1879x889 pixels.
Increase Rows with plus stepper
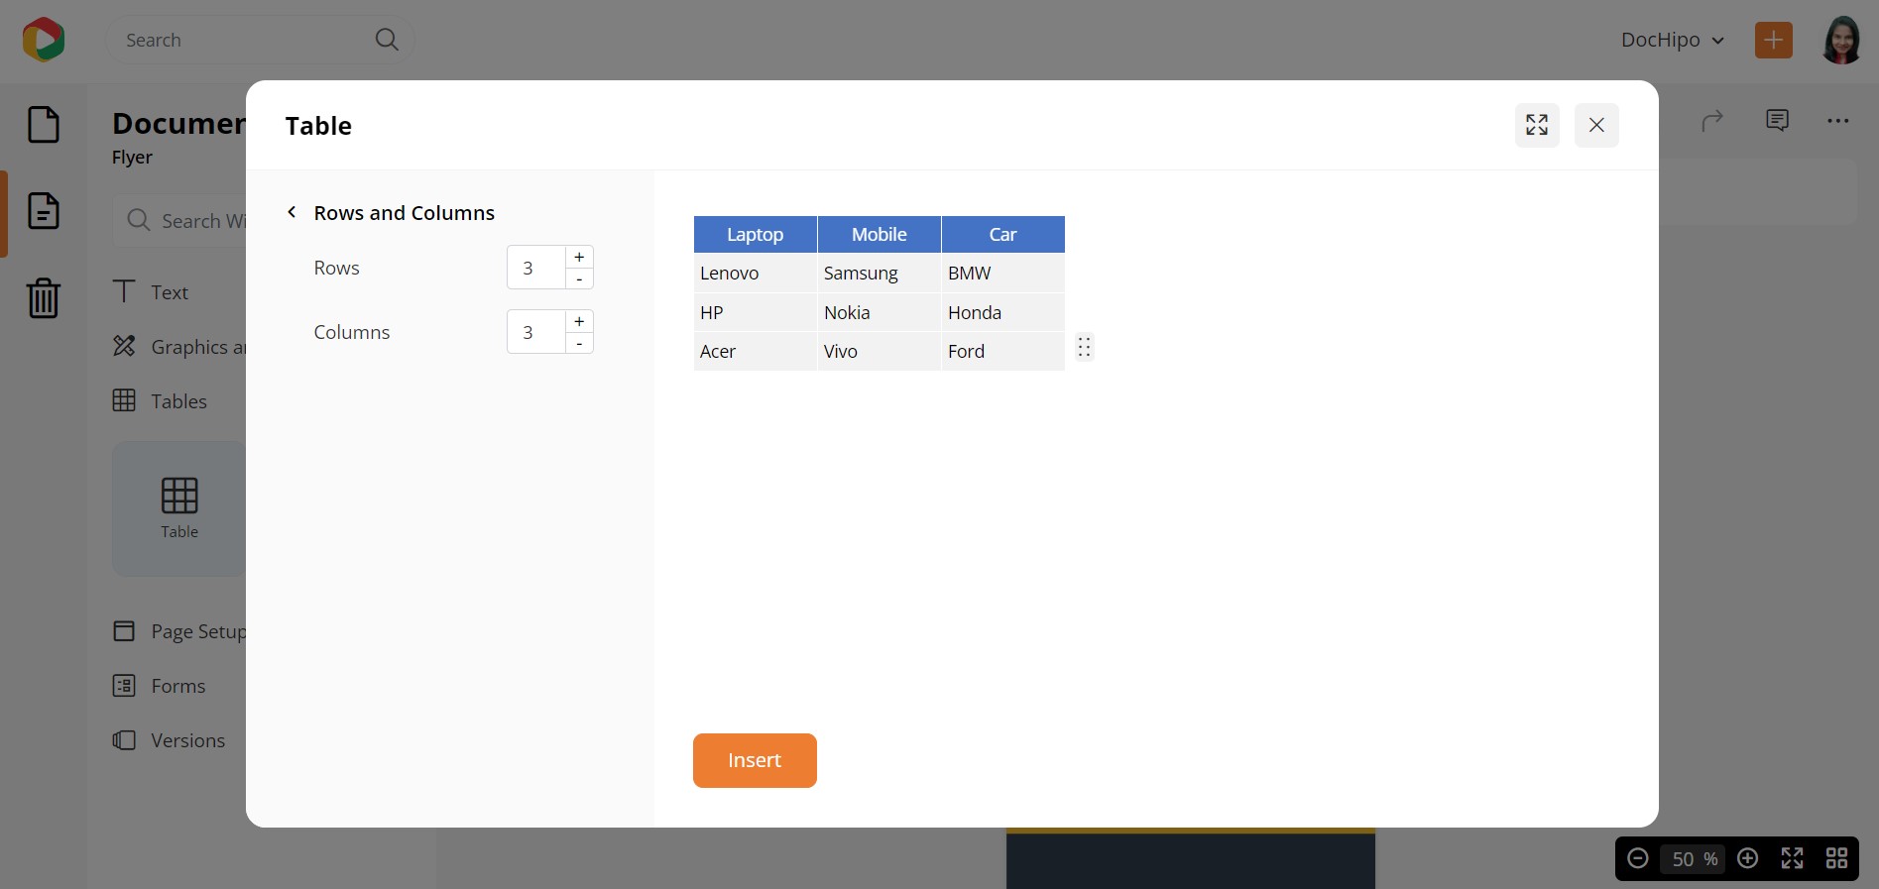coord(579,257)
